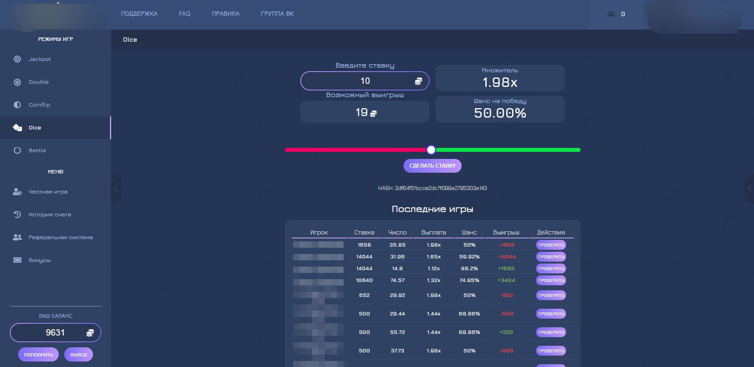Open Реферальная система people icon

click(17, 238)
